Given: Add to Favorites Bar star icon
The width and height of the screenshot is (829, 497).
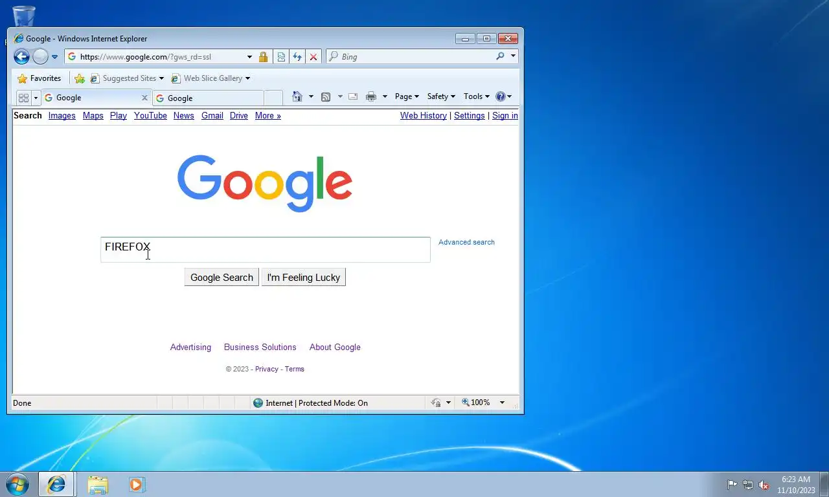Looking at the screenshot, I should point(80,78).
